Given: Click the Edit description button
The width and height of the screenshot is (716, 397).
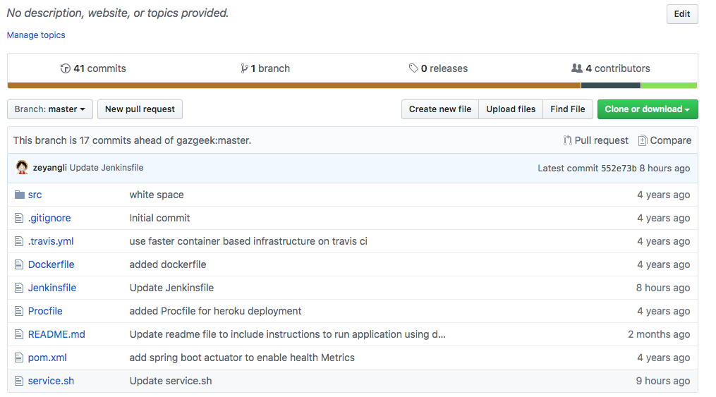Looking at the screenshot, I should pyautogui.click(x=681, y=14).
